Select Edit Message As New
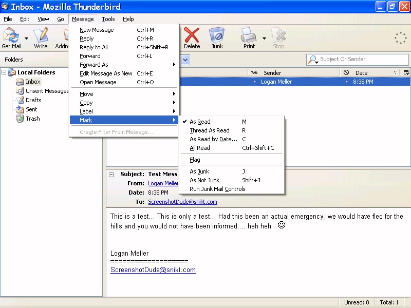This screenshot has width=411, height=308. pyautogui.click(x=124, y=73)
